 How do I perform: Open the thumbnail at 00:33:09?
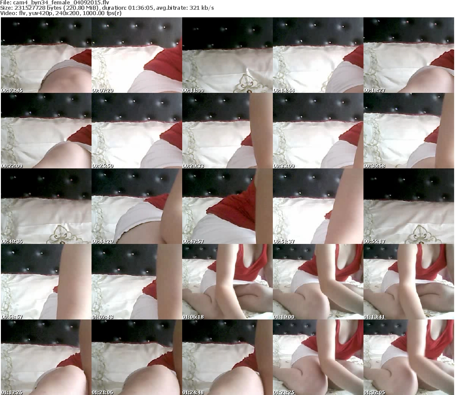click(318, 131)
